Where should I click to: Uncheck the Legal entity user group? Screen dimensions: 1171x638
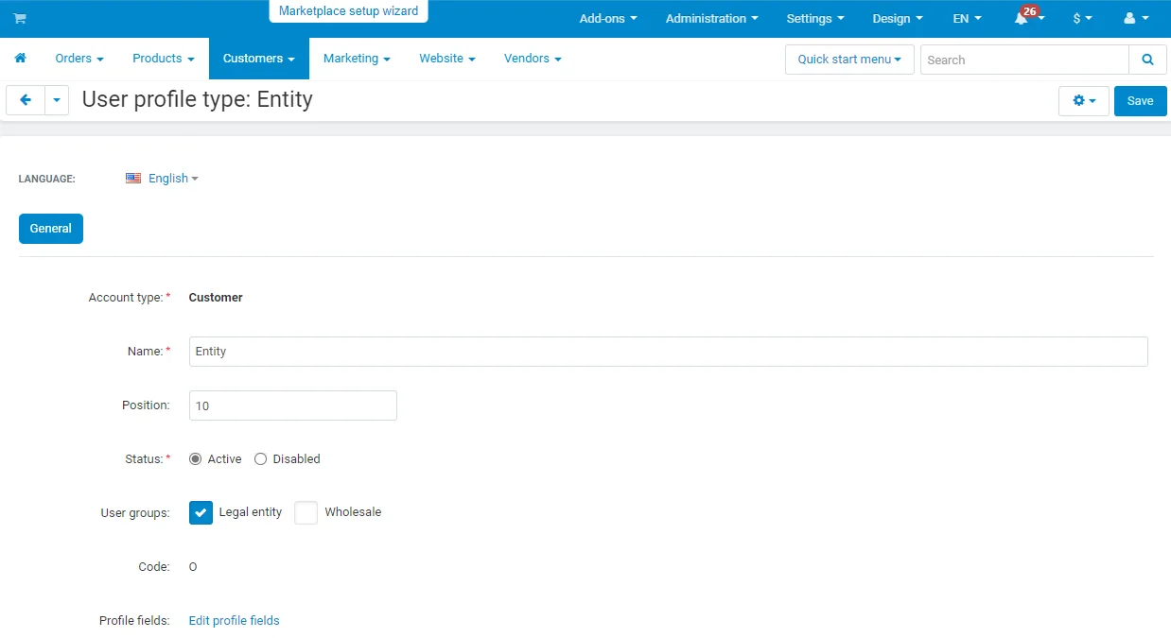pos(201,512)
